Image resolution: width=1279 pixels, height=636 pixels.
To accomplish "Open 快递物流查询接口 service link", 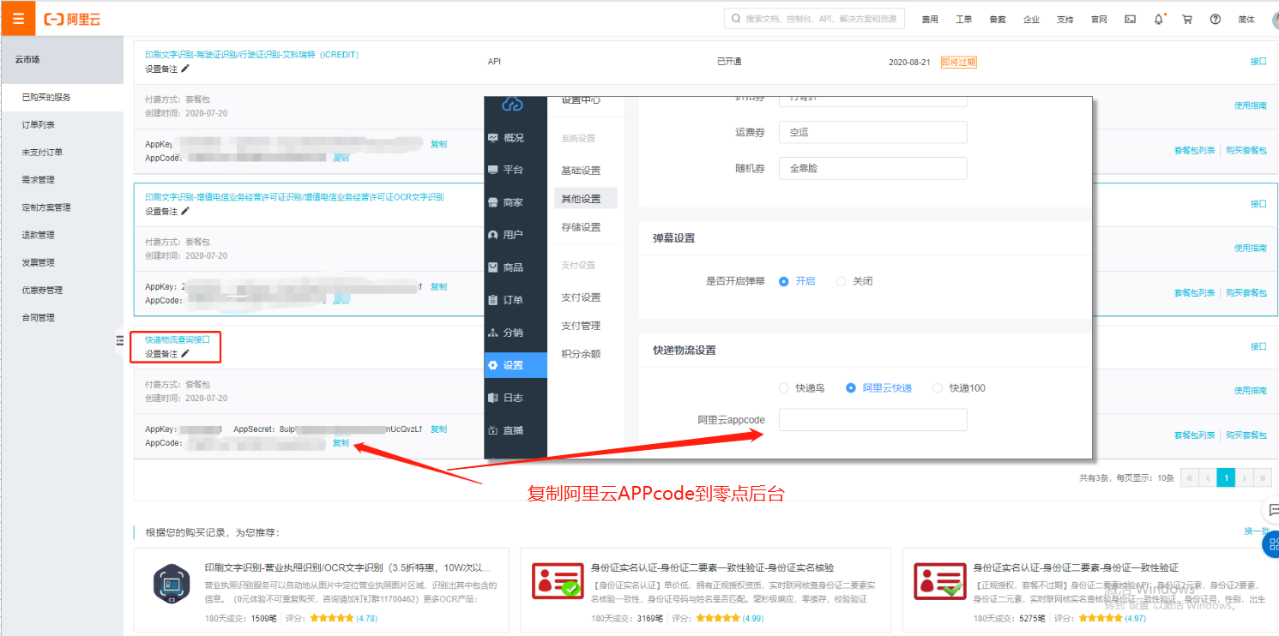I will 177,339.
